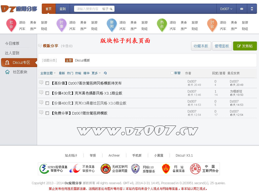Open the red 社会 category pin
Screen dimensions: 259x196
tap(11, 25)
